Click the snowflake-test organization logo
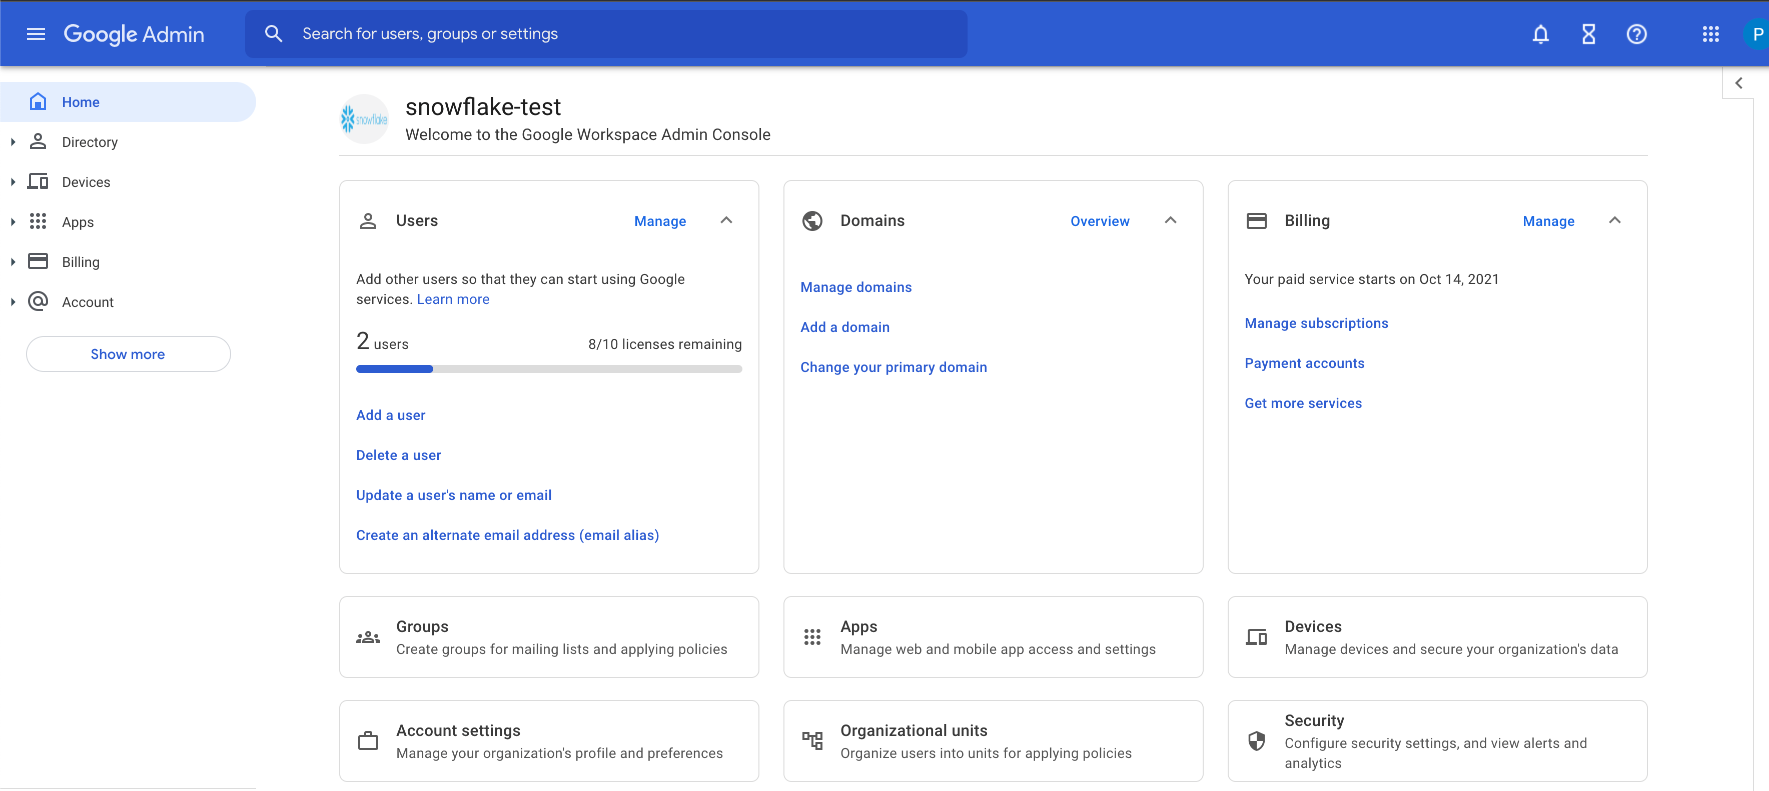The image size is (1769, 791). click(x=365, y=119)
